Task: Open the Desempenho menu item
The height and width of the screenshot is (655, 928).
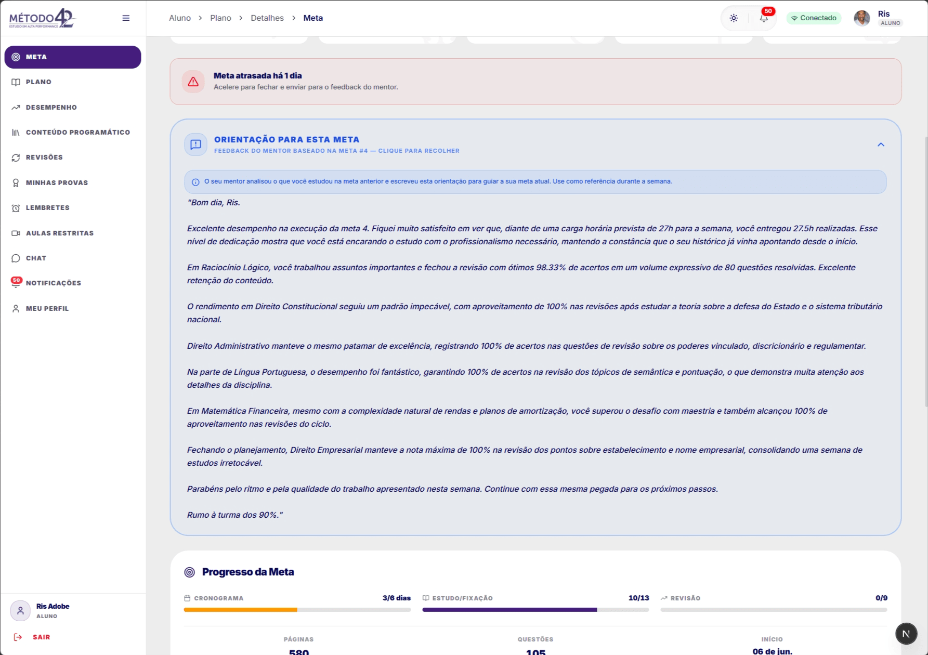Action: point(73,108)
